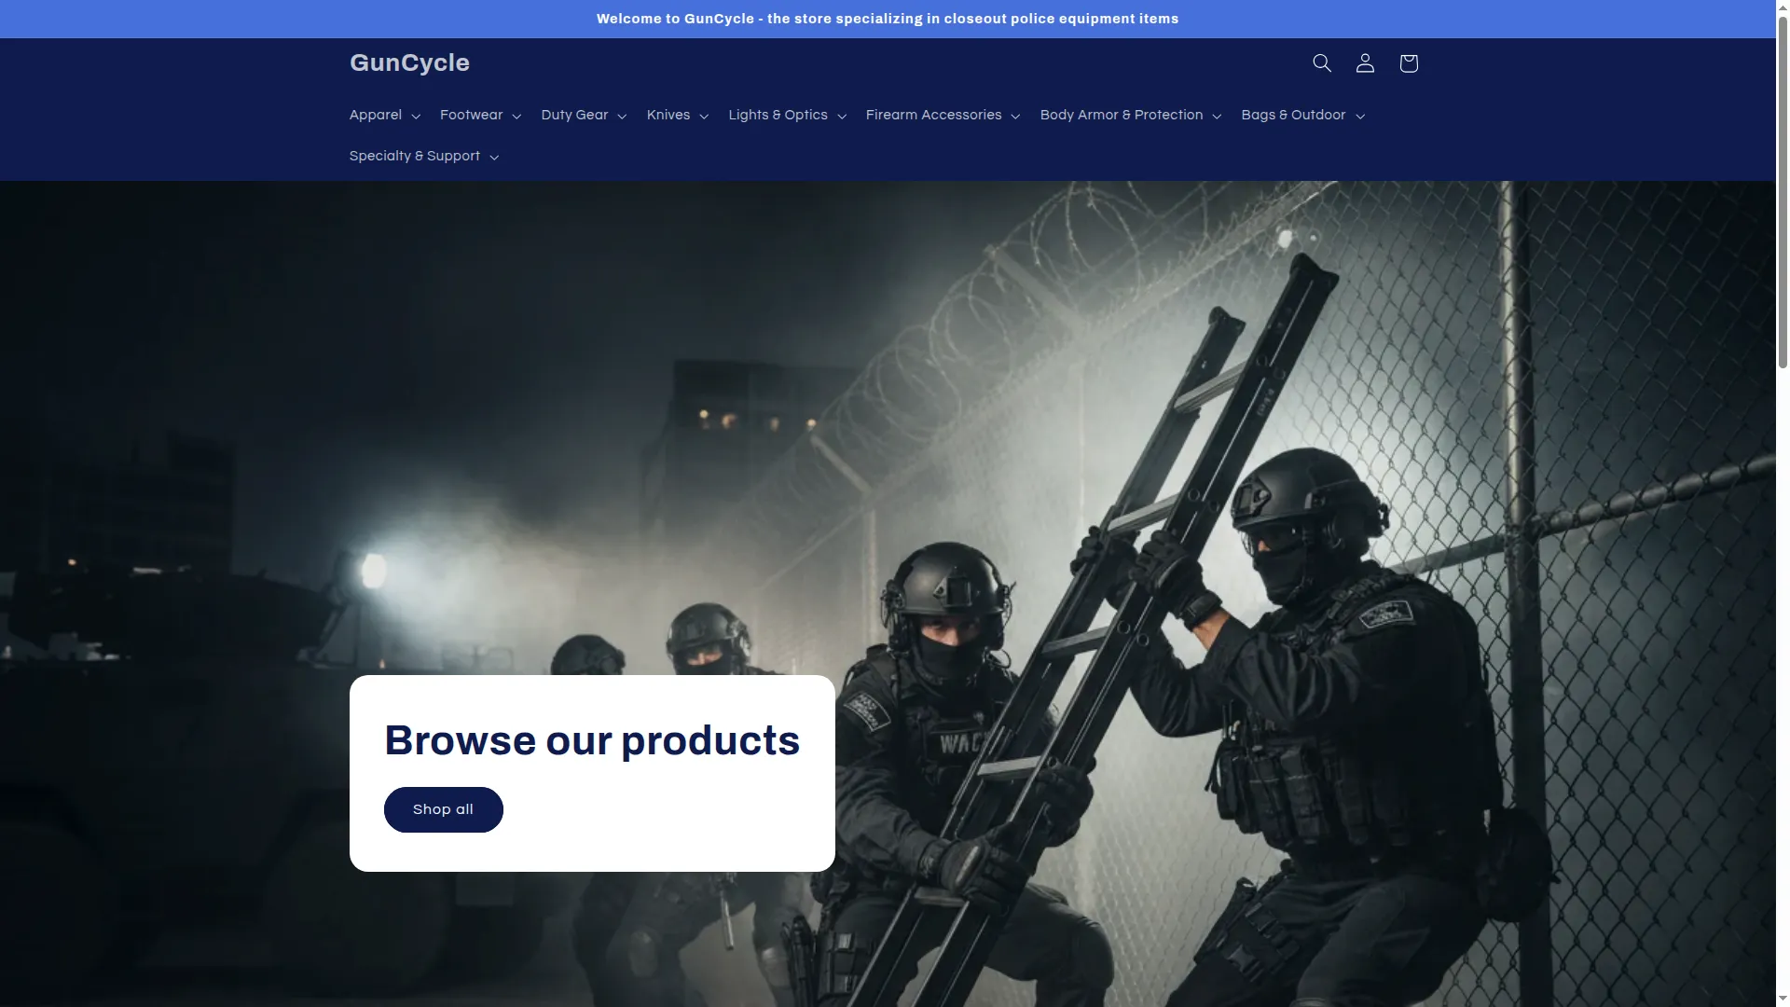This screenshot has width=1790, height=1007.
Task: Open the shopping cart icon
Action: [x=1408, y=62]
